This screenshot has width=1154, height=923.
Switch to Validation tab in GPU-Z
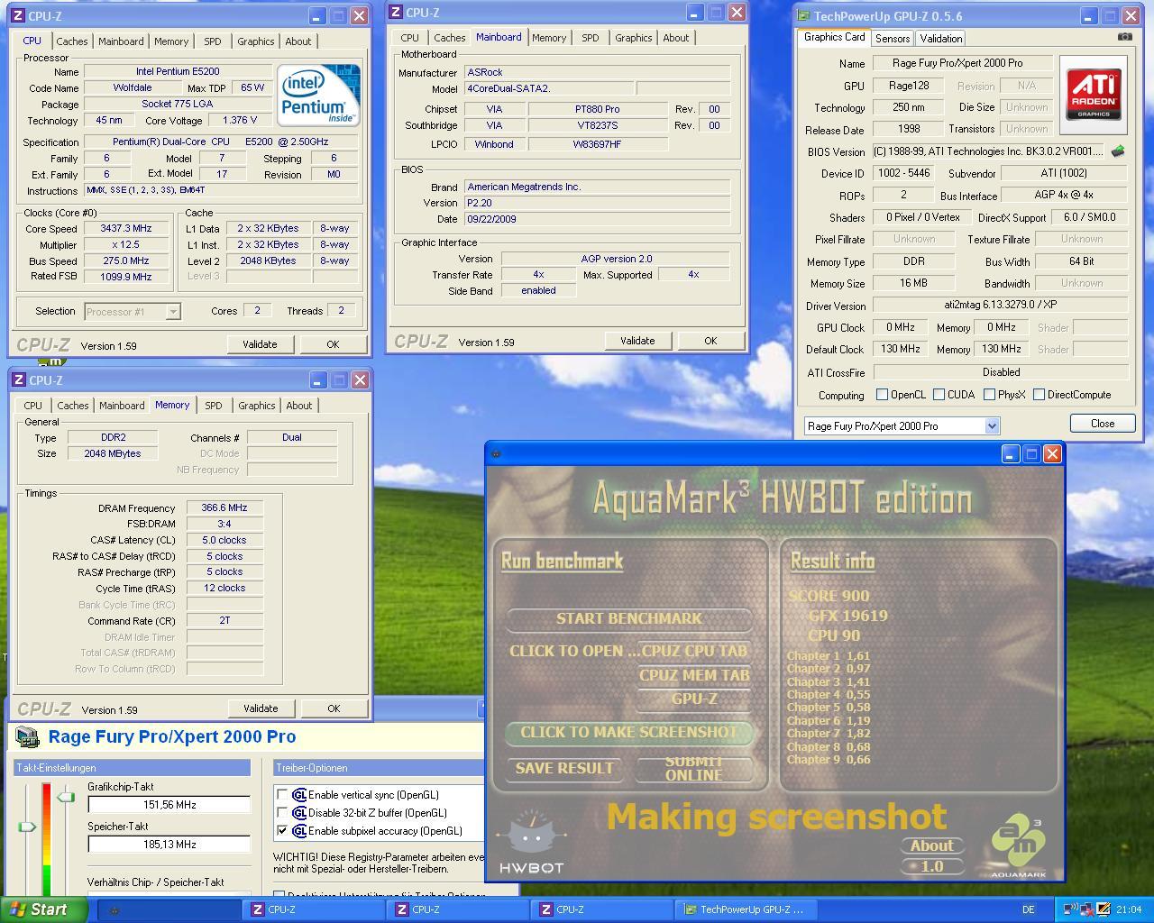[940, 39]
